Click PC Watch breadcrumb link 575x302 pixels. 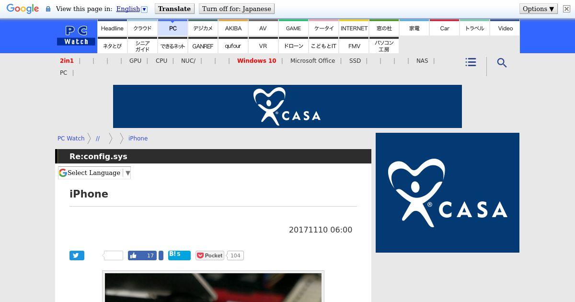click(x=71, y=138)
